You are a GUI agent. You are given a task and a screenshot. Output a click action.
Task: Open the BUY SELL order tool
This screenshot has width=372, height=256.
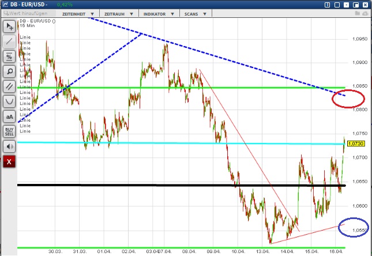[9, 131]
